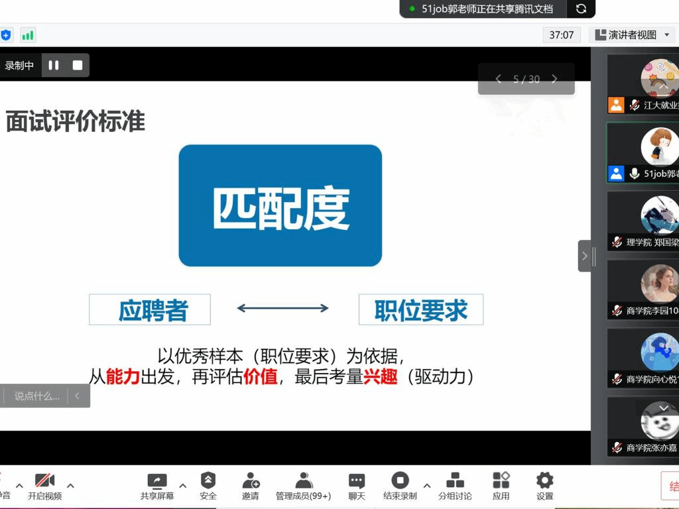Go to the previous slide arrow
Screen dimensions: 679x509
[x=499, y=79]
